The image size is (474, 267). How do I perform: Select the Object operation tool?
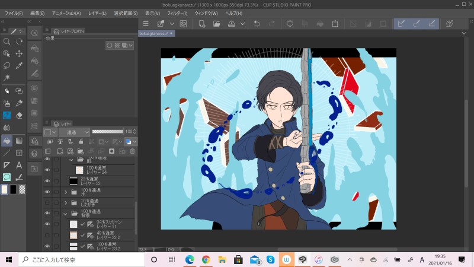pos(7,53)
